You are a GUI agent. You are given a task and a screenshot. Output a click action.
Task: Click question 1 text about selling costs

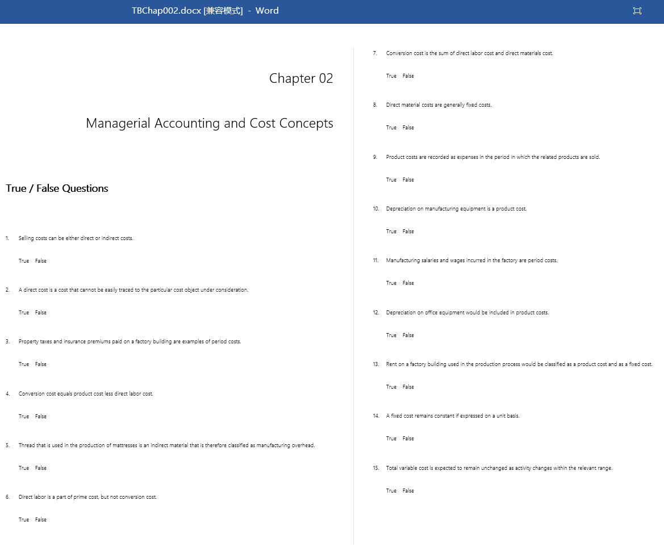pos(76,238)
